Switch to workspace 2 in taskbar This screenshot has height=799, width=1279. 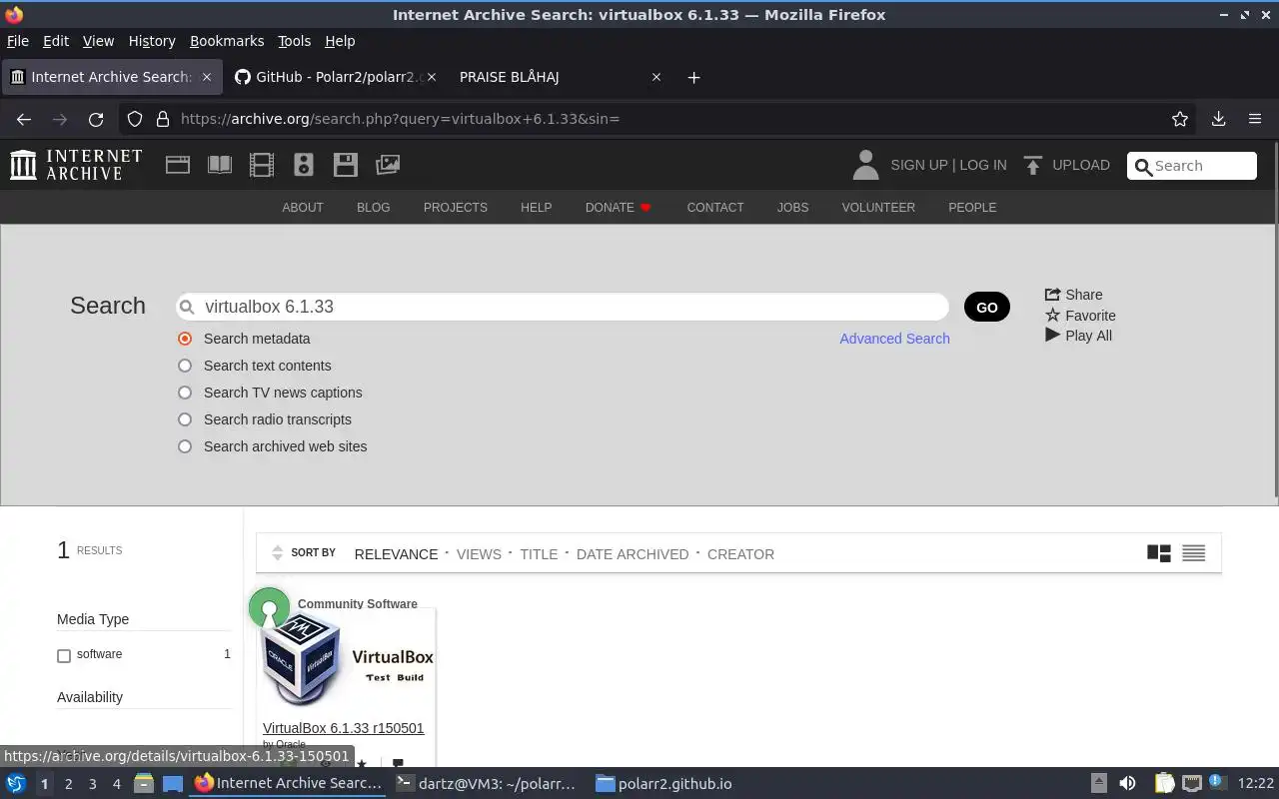pos(69,784)
